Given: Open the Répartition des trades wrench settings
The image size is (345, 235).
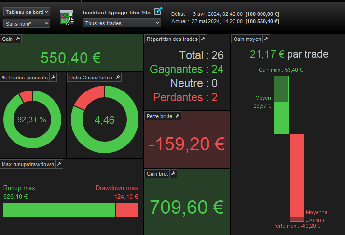Looking at the screenshot, I should 203,39.
